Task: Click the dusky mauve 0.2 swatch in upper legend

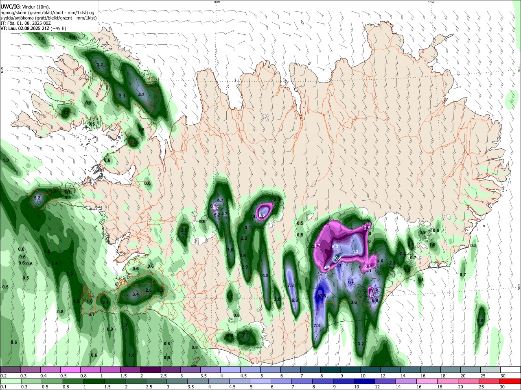Action: (x=10, y=370)
